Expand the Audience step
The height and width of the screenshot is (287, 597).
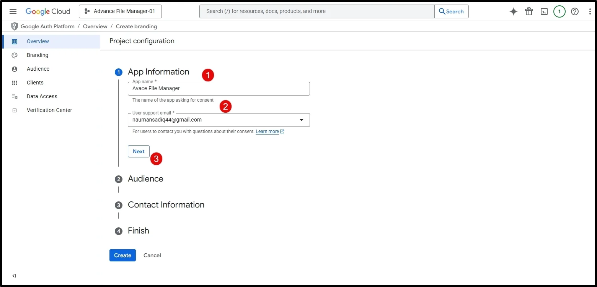point(145,179)
